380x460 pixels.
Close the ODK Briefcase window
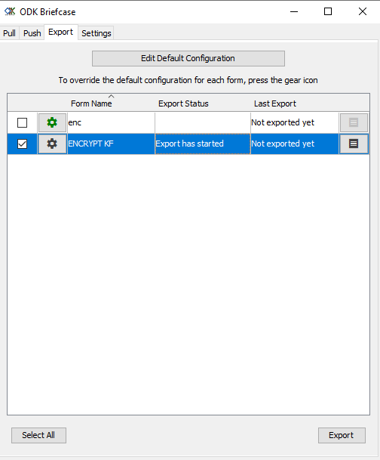point(363,12)
